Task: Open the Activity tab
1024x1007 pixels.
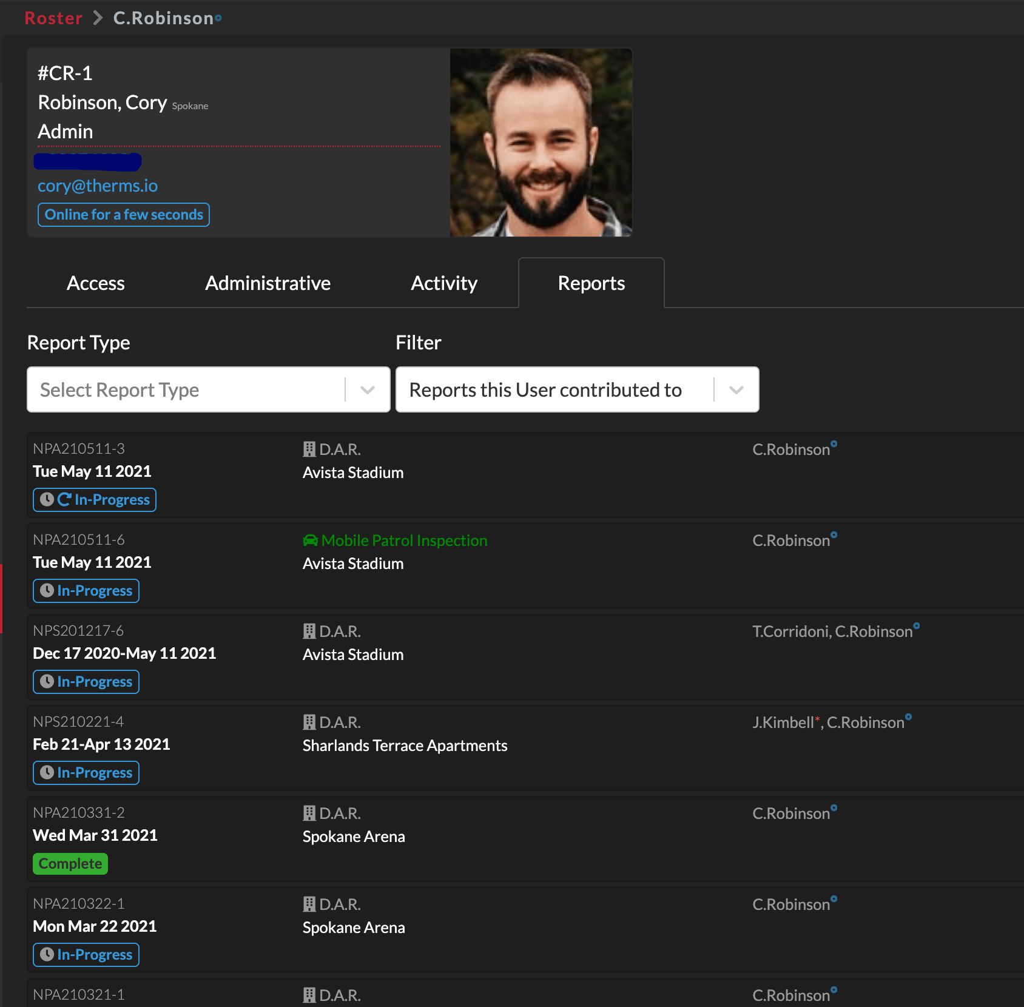Action: pyautogui.click(x=444, y=283)
